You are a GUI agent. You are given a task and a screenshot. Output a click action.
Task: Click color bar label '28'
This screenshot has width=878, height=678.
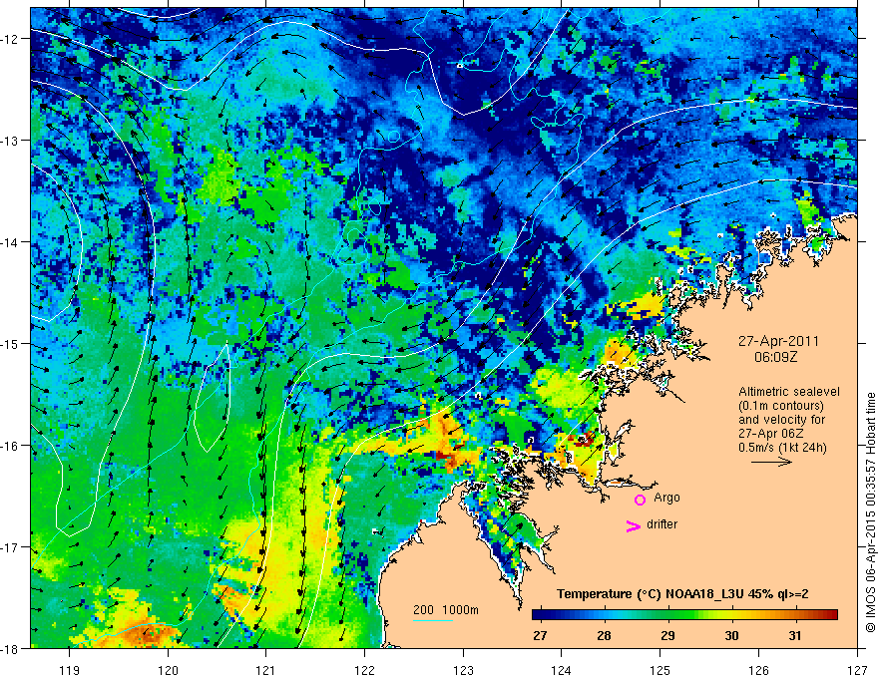point(604,636)
